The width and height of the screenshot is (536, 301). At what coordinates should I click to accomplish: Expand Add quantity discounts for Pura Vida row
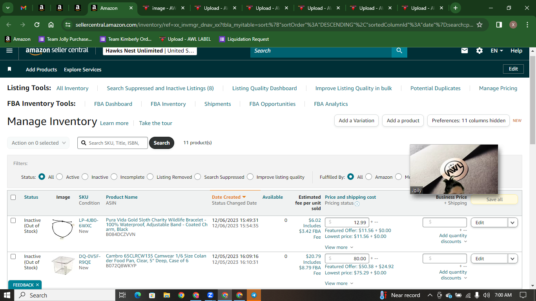(x=453, y=238)
